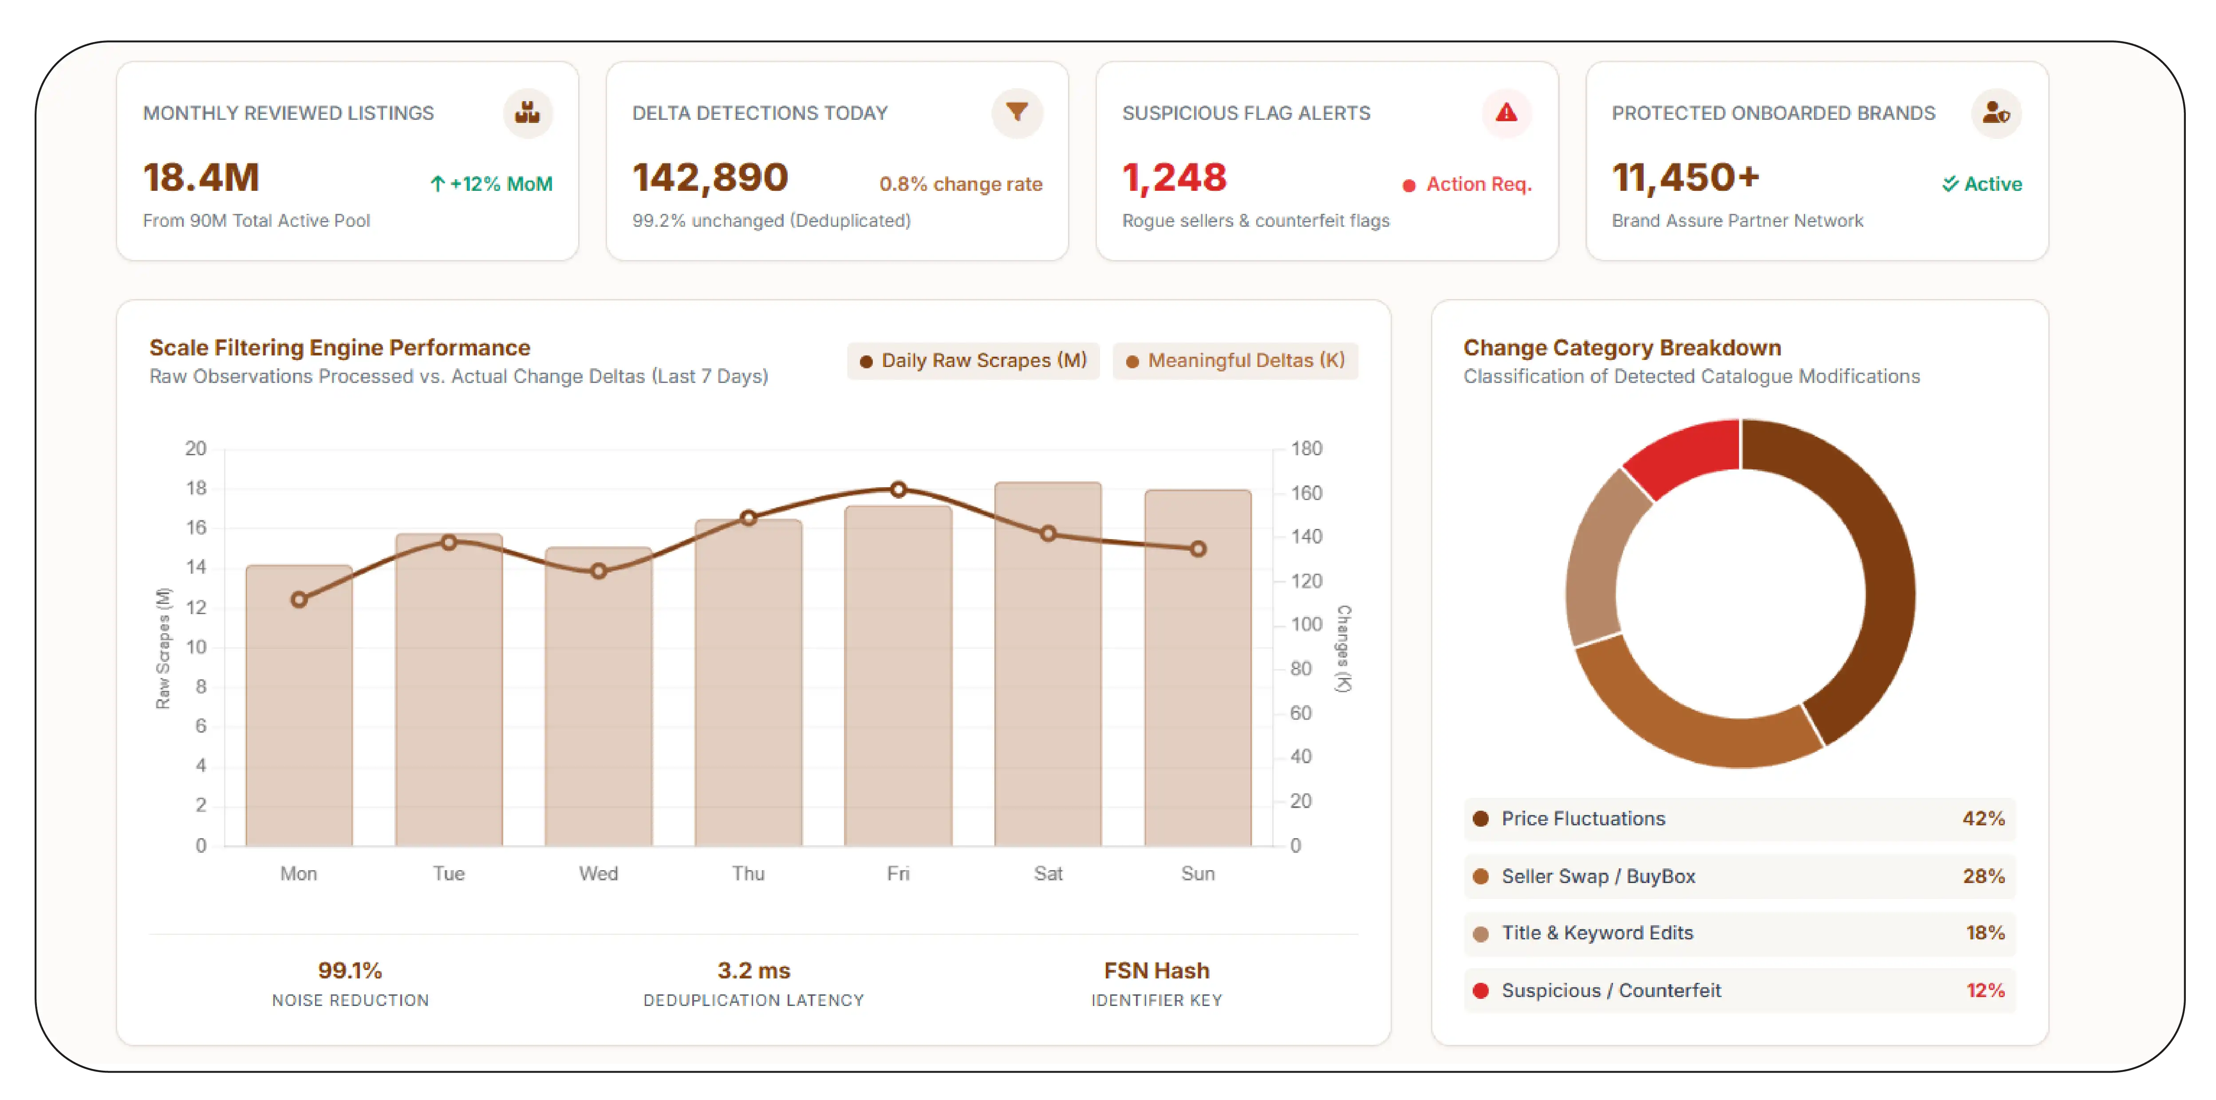Select the Suspicious / Counterfeit legend row
The image size is (2216, 1100).
click(1739, 991)
